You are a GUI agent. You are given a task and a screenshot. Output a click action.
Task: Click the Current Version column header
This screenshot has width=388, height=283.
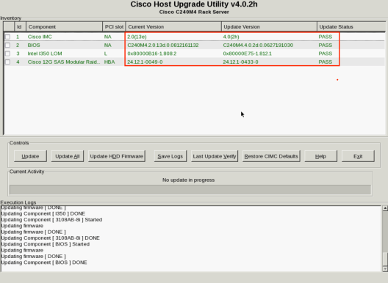[173, 26]
